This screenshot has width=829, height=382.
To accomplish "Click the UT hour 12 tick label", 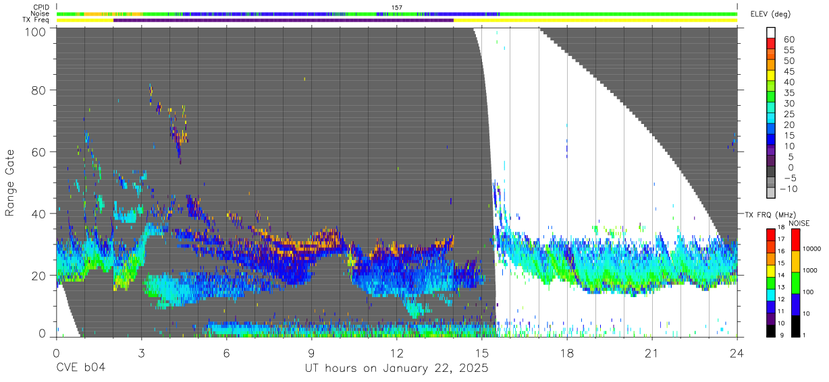I will tap(396, 354).
